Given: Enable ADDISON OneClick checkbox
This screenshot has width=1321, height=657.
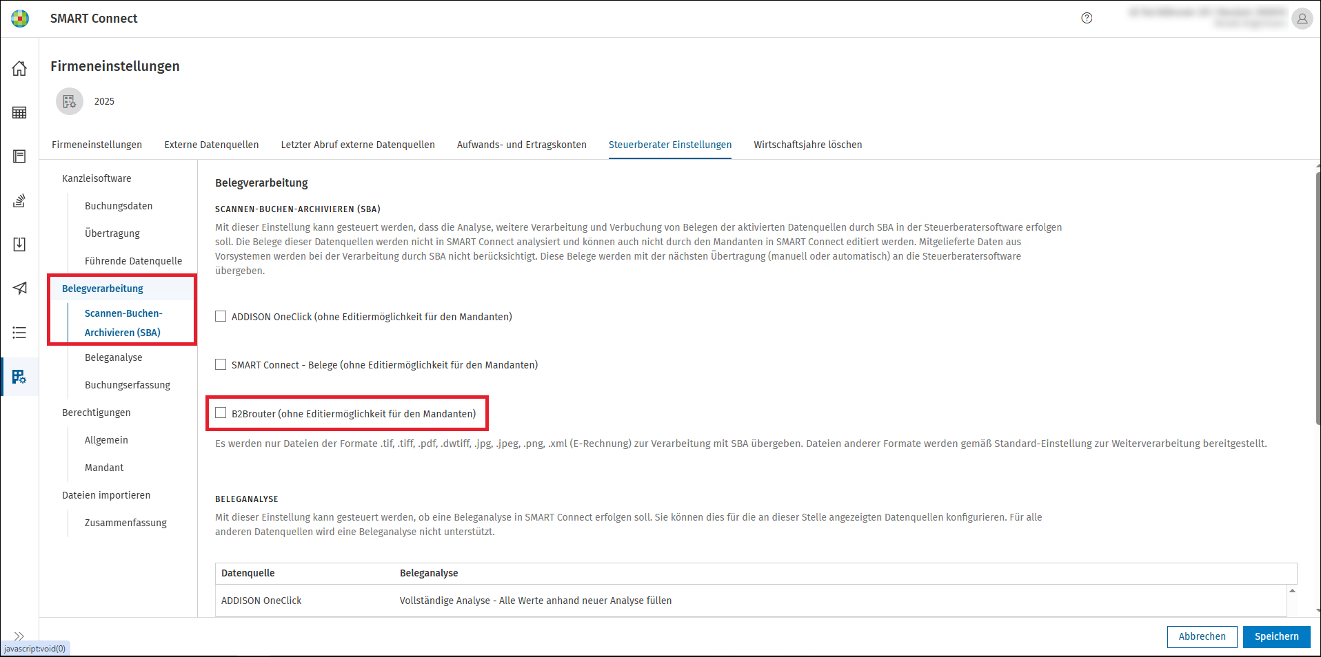Looking at the screenshot, I should [221, 316].
